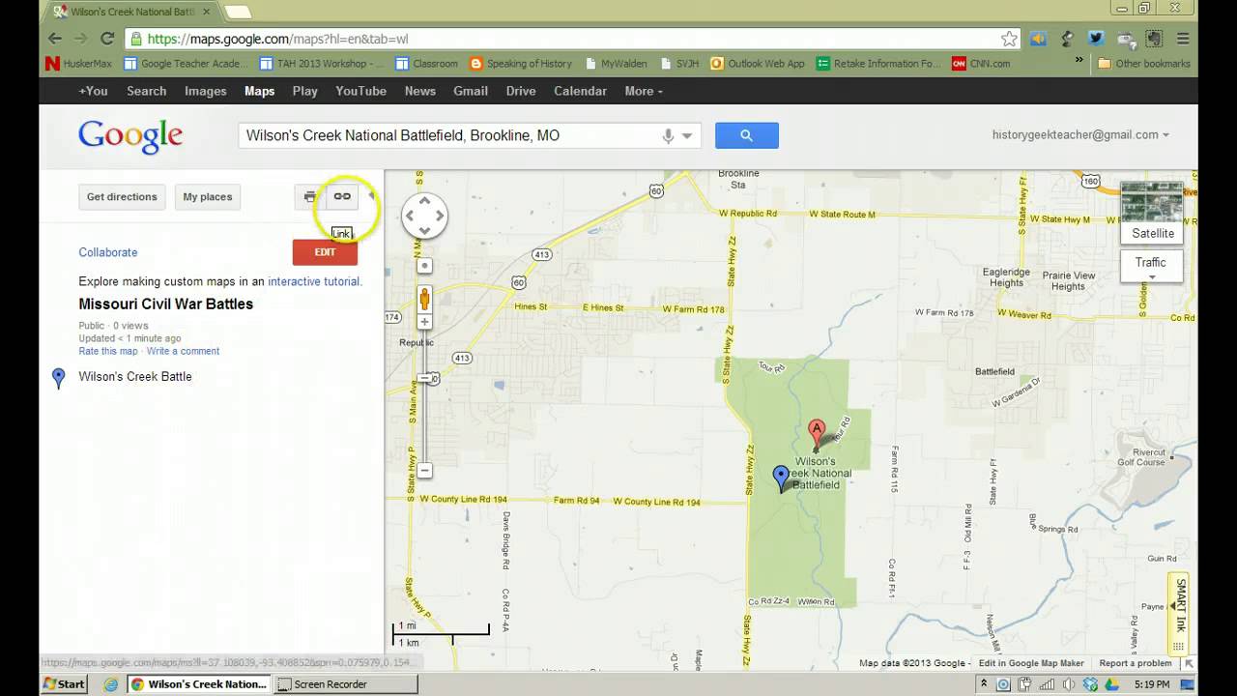Screen dimensions: 1237x696
Task: Open Images in Google bar
Action: [206, 91]
